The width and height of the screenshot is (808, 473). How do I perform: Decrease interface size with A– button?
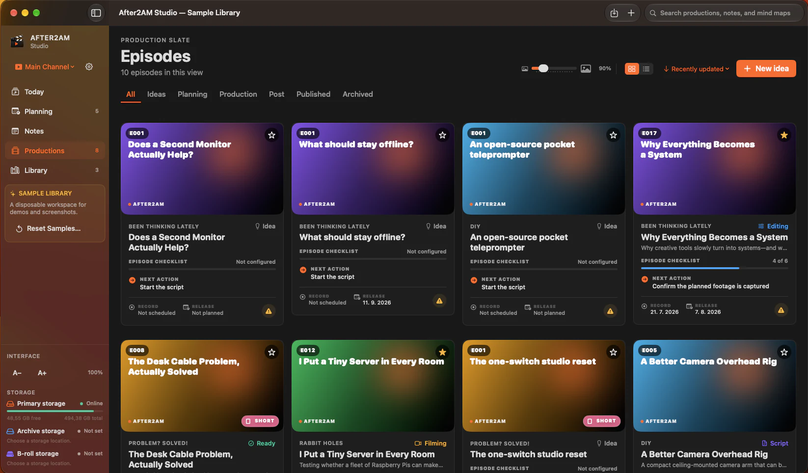[x=17, y=373]
